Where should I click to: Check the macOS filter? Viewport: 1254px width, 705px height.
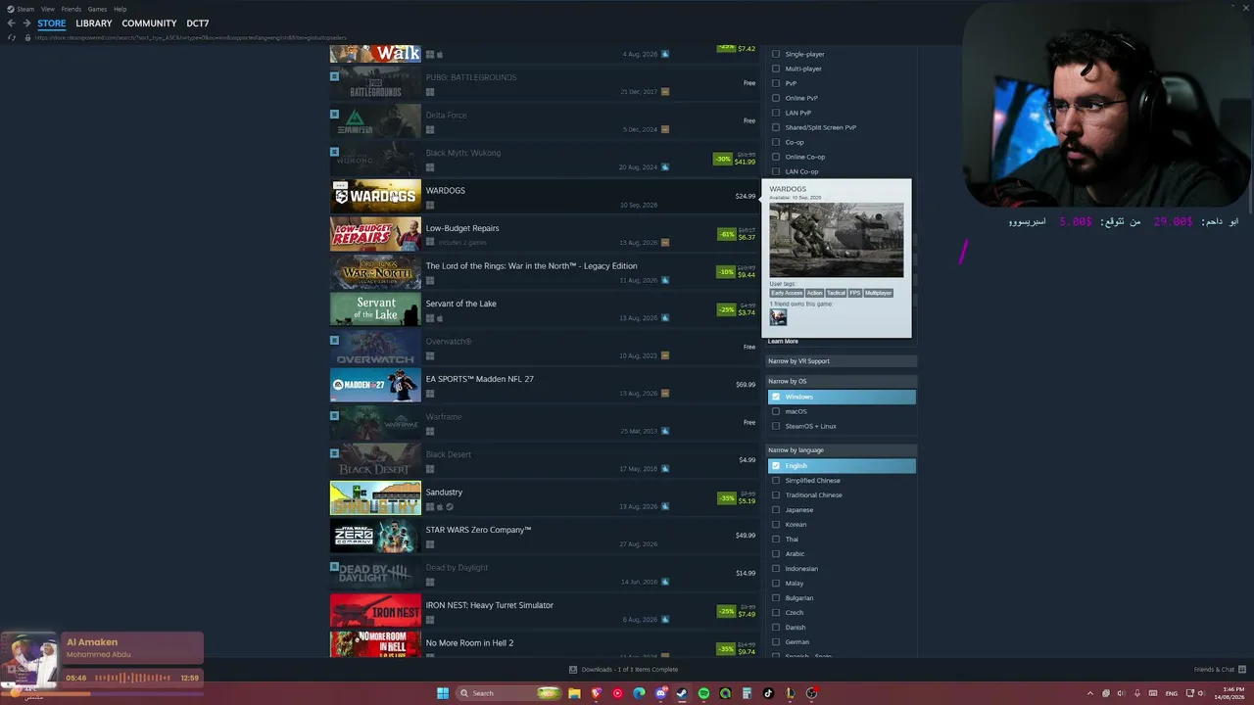click(776, 411)
